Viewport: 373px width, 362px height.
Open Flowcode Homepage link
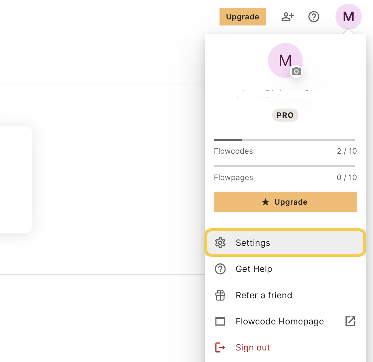click(x=285, y=321)
